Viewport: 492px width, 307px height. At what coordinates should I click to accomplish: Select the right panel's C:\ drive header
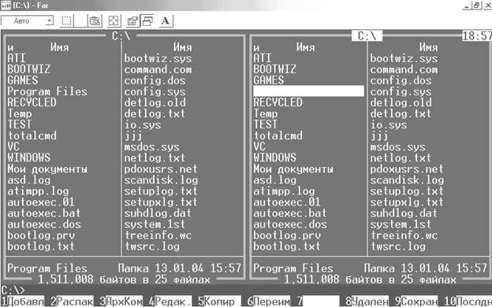coord(367,35)
